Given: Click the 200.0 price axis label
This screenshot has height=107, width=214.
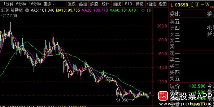Looking at the screenshot, I should pos(162,26).
